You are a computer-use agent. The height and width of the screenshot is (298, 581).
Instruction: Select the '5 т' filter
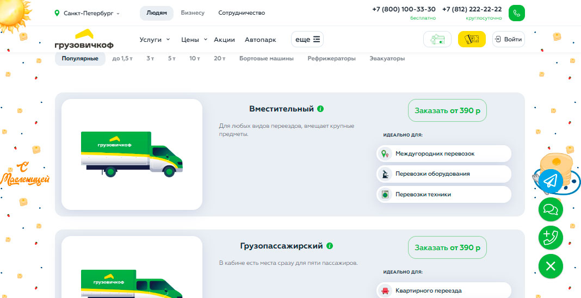point(171,59)
